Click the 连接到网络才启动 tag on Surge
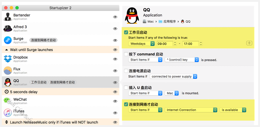 click(43, 40)
